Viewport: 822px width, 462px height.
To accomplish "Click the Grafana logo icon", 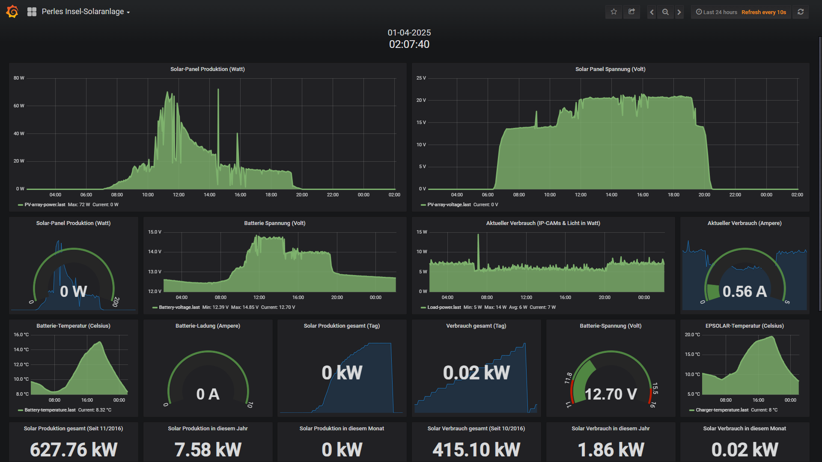I will tap(12, 12).
